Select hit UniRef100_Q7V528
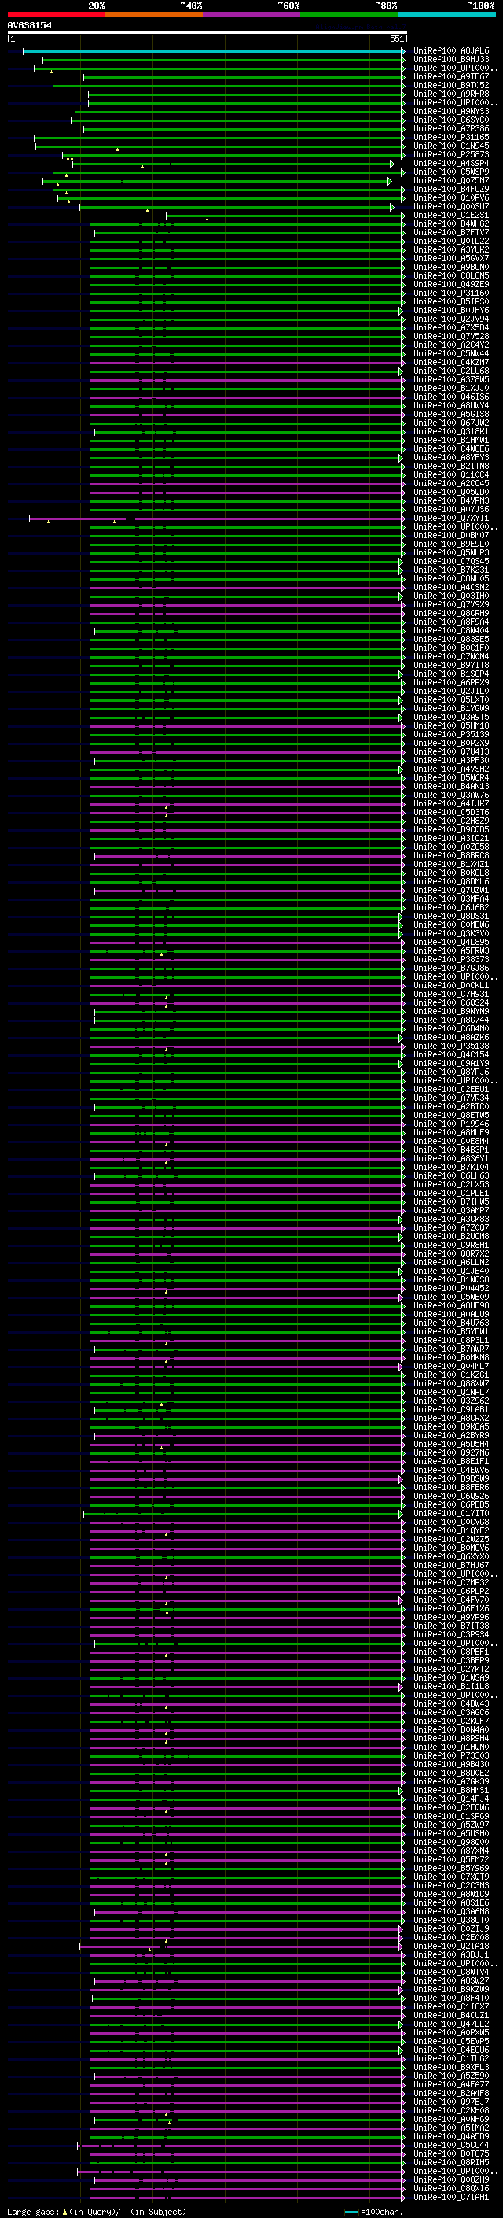This screenshot has width=503, height=2218. pos(450,336)
